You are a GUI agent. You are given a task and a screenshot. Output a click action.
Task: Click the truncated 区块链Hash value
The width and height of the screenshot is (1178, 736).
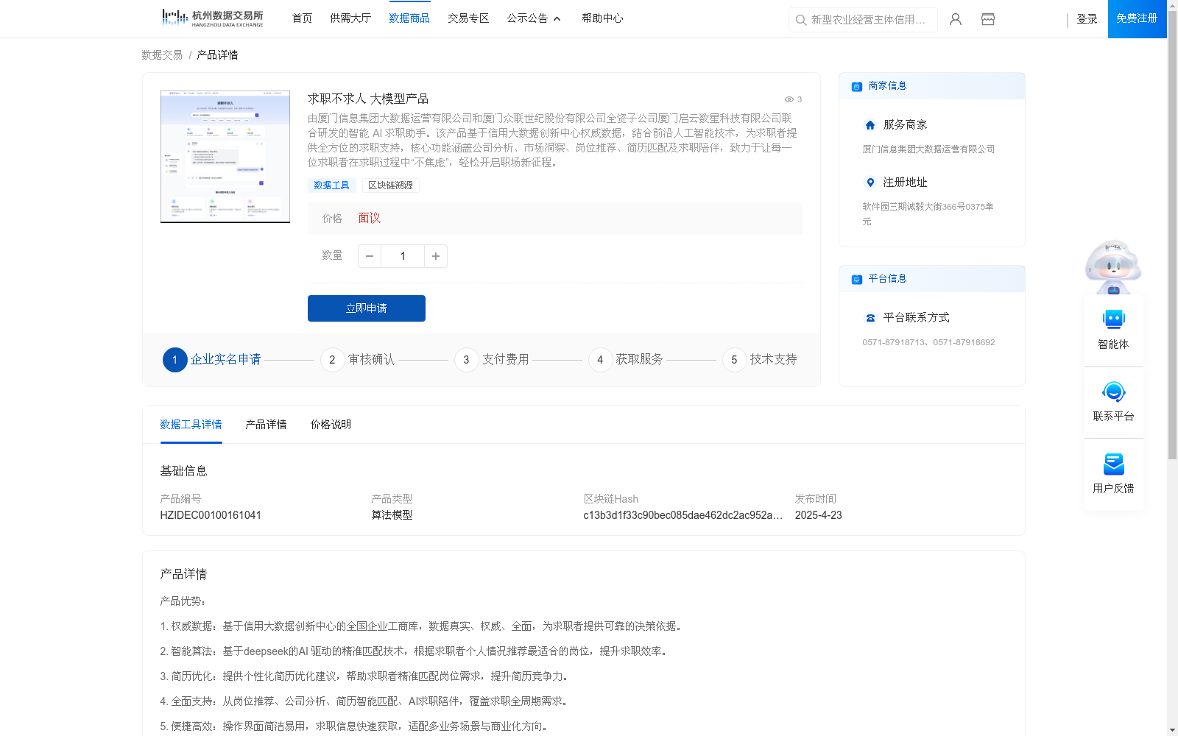(683, 515)
